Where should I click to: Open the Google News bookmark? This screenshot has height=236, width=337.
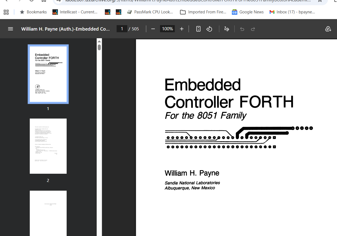point(248,12)
